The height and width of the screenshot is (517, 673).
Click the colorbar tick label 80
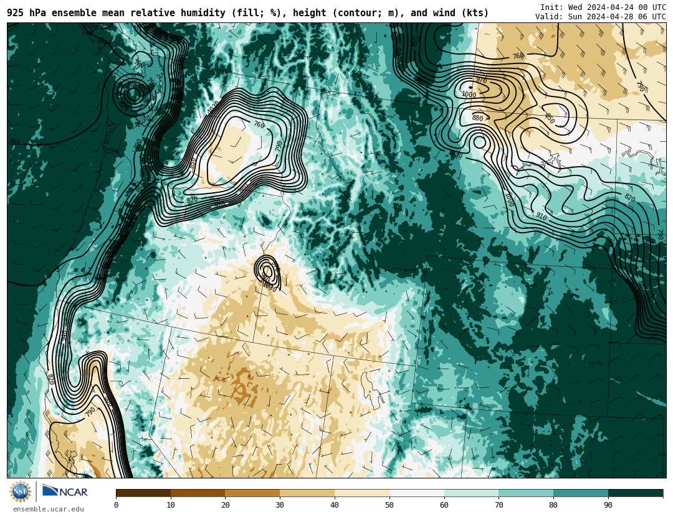pyautogui.click(x=554, y=505)
